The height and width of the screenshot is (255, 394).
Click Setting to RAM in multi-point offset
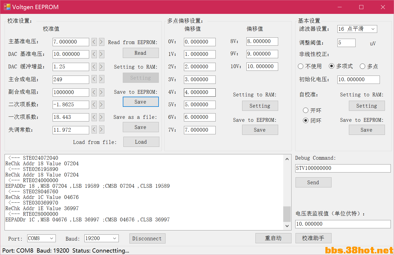260,106
